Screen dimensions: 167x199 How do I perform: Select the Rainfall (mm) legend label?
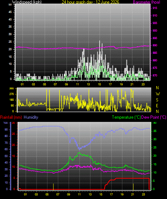[11, 117]
